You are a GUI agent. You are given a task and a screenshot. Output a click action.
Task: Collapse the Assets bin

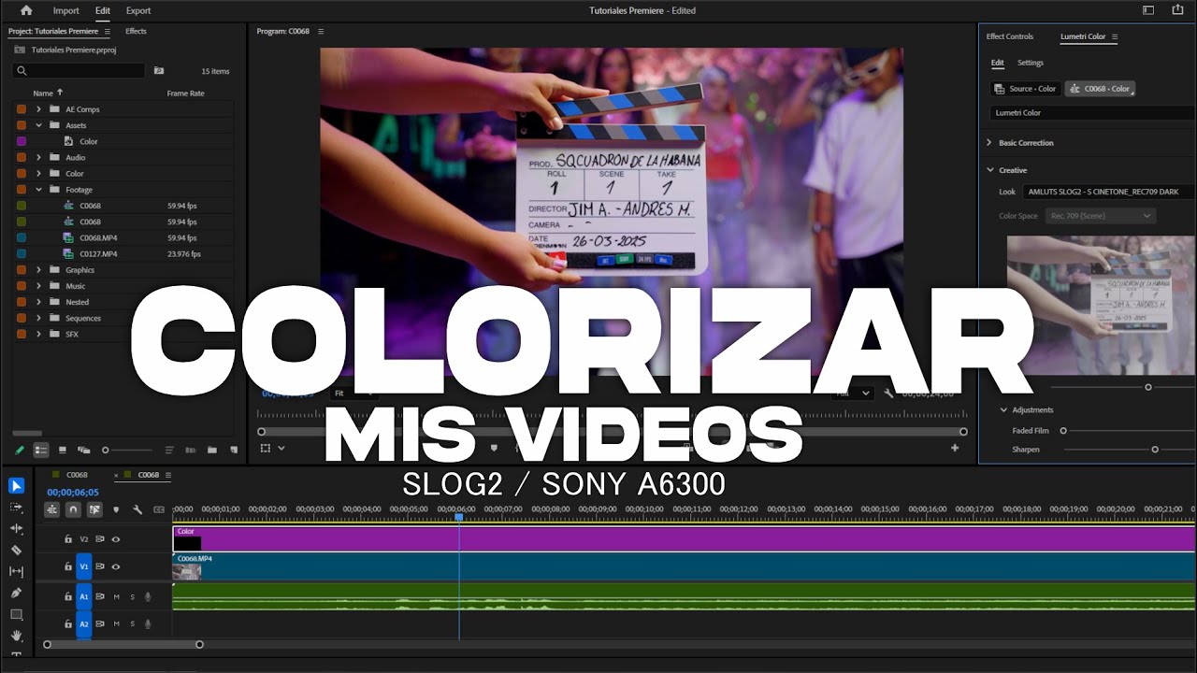pos(38,125)
